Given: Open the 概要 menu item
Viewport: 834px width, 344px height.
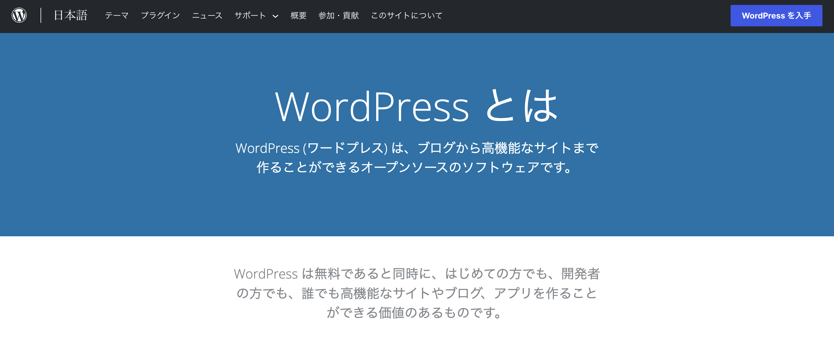Looking at the screenshot, I should [298, 16].
